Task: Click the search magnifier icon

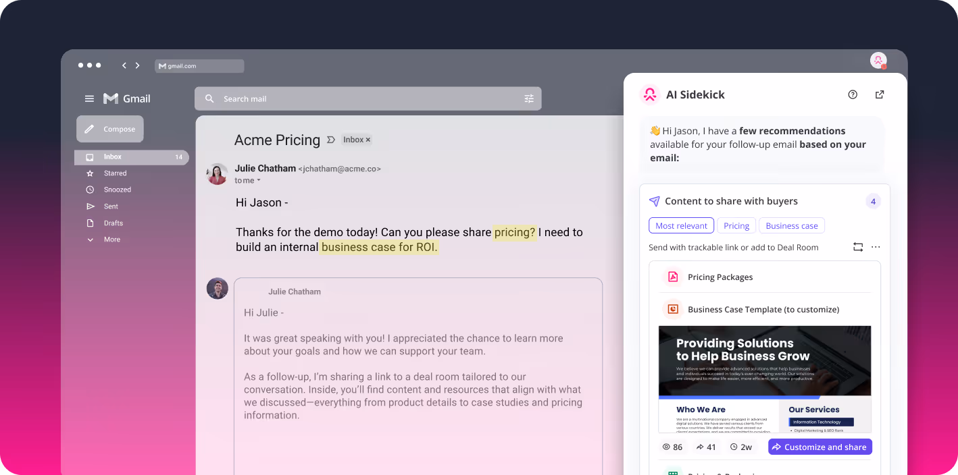Action: click(209, 99)
